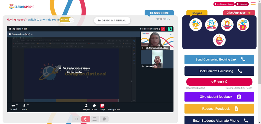Switch to the CLASSROOM tab
This screenshot has width=261, height=124.
pyautogui.click(x=159, y=13)
